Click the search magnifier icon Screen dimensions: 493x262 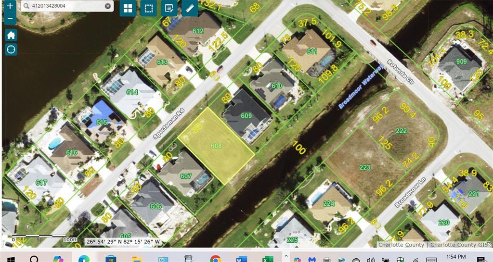pos(26,6)
